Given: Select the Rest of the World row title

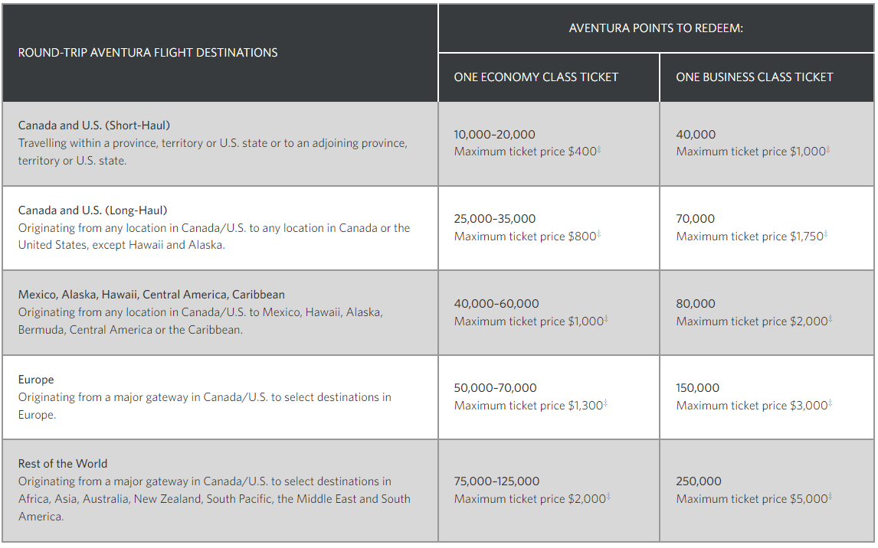Looking at the screenshot, I should (63, 464).
